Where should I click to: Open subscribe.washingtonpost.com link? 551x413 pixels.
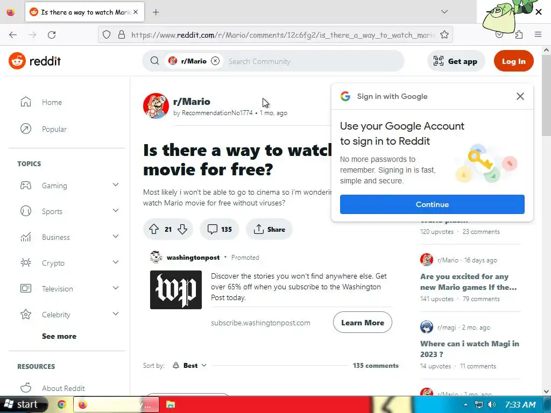[x=260, y=323]
